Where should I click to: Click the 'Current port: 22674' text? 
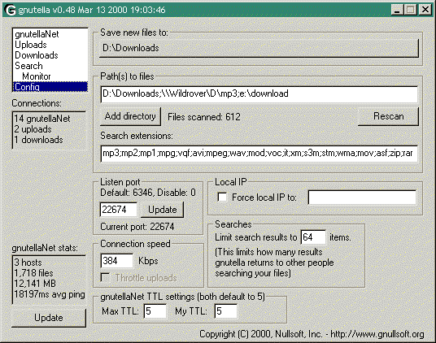(x=137, y=227)
